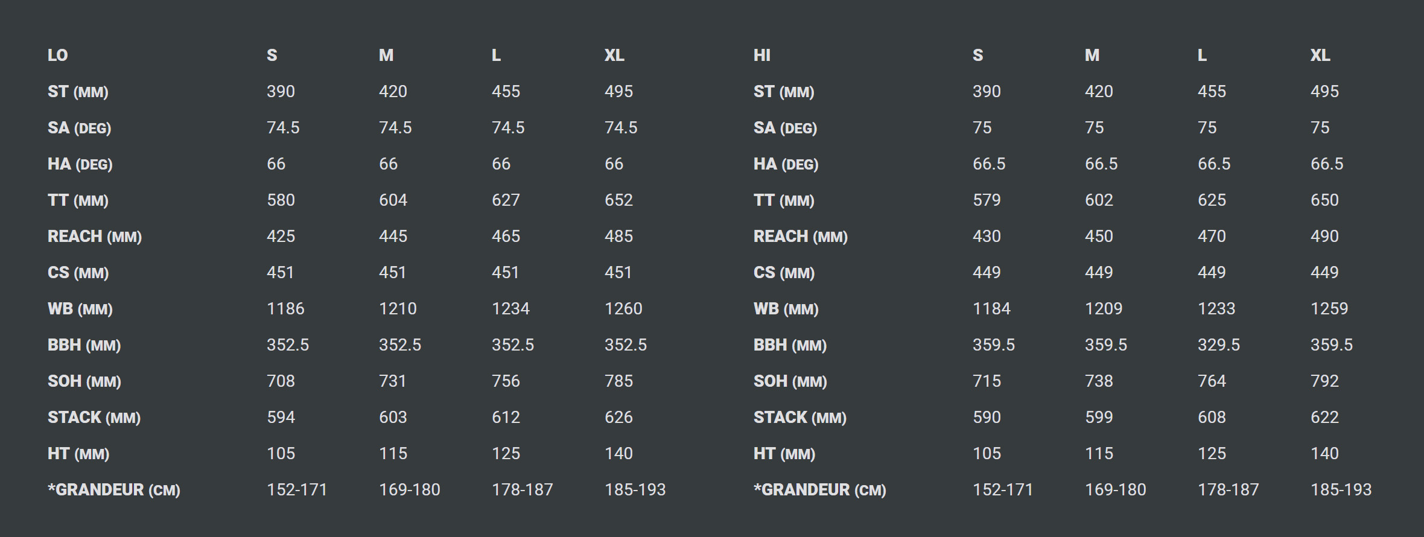
Task: Select the standover height value 708
Action: point(281,381)
